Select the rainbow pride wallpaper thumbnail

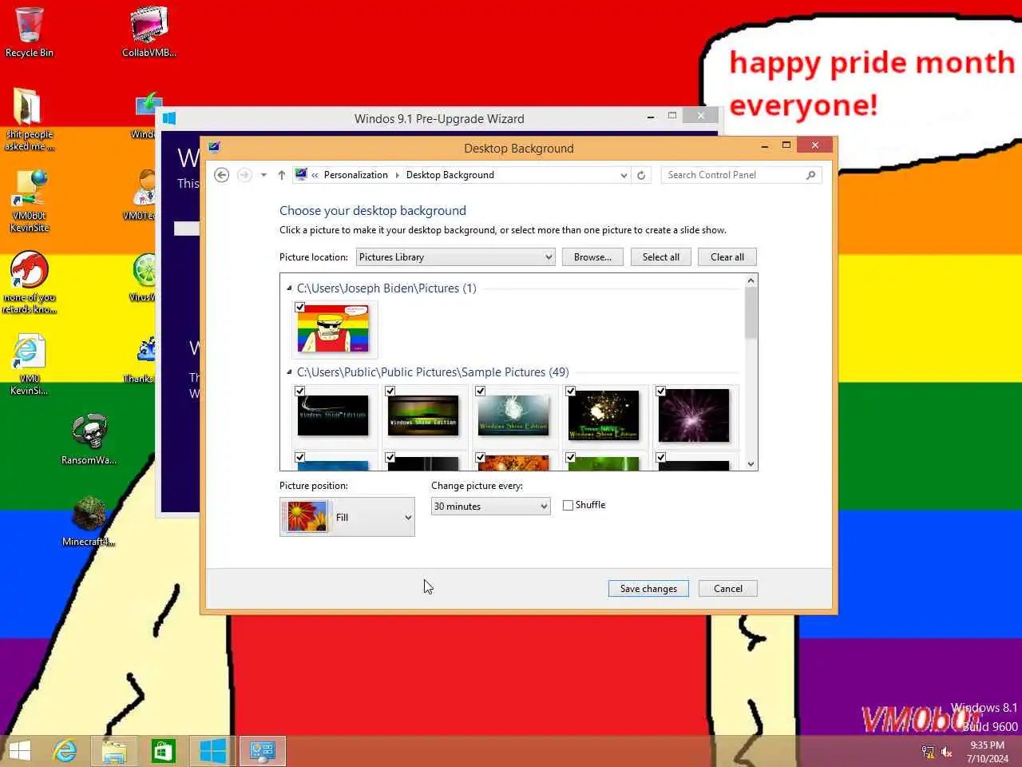pyautogui.click(x=334, y=328)
